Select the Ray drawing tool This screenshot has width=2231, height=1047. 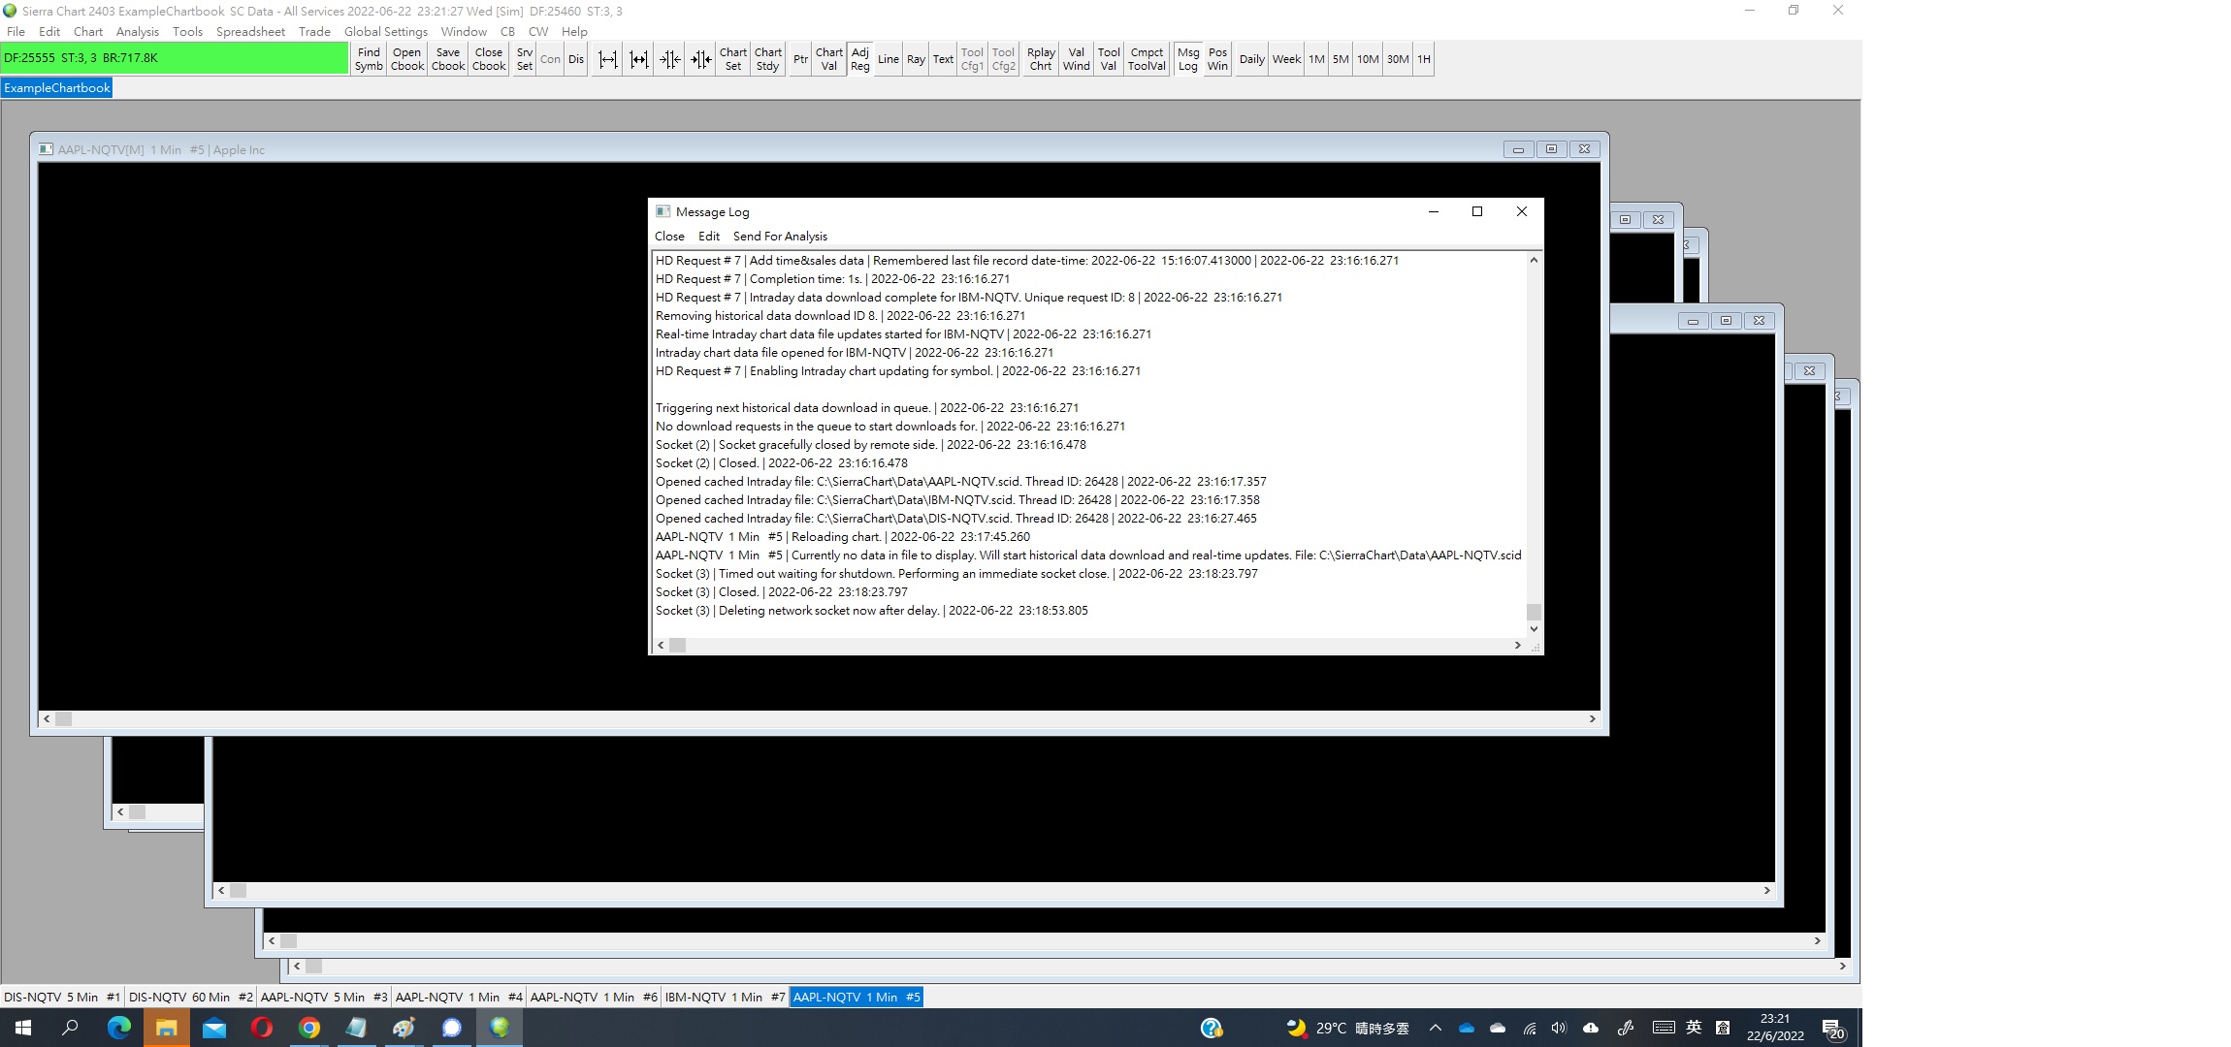point(916,59)
